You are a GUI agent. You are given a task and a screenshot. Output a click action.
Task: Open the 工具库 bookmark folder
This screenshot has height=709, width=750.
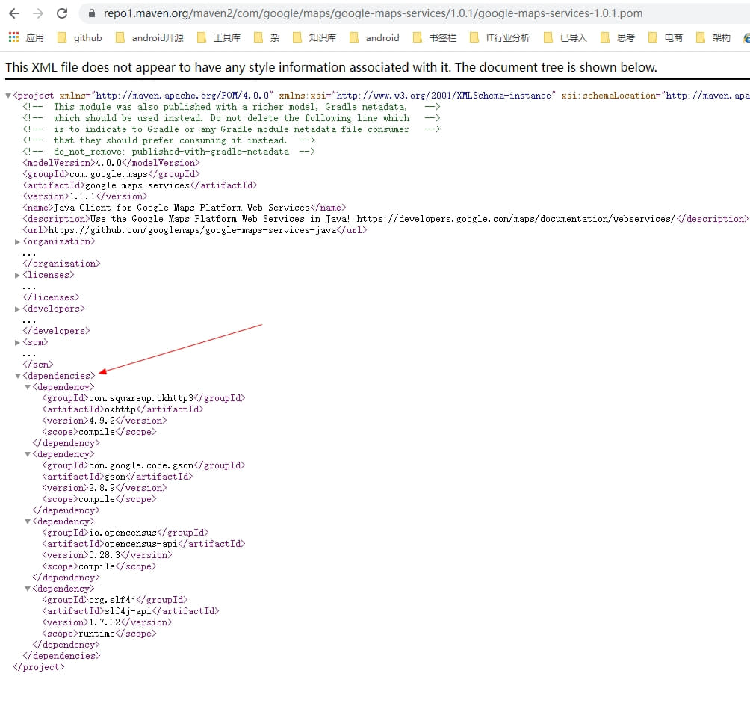pyautogui.click(x=219, y=37)
